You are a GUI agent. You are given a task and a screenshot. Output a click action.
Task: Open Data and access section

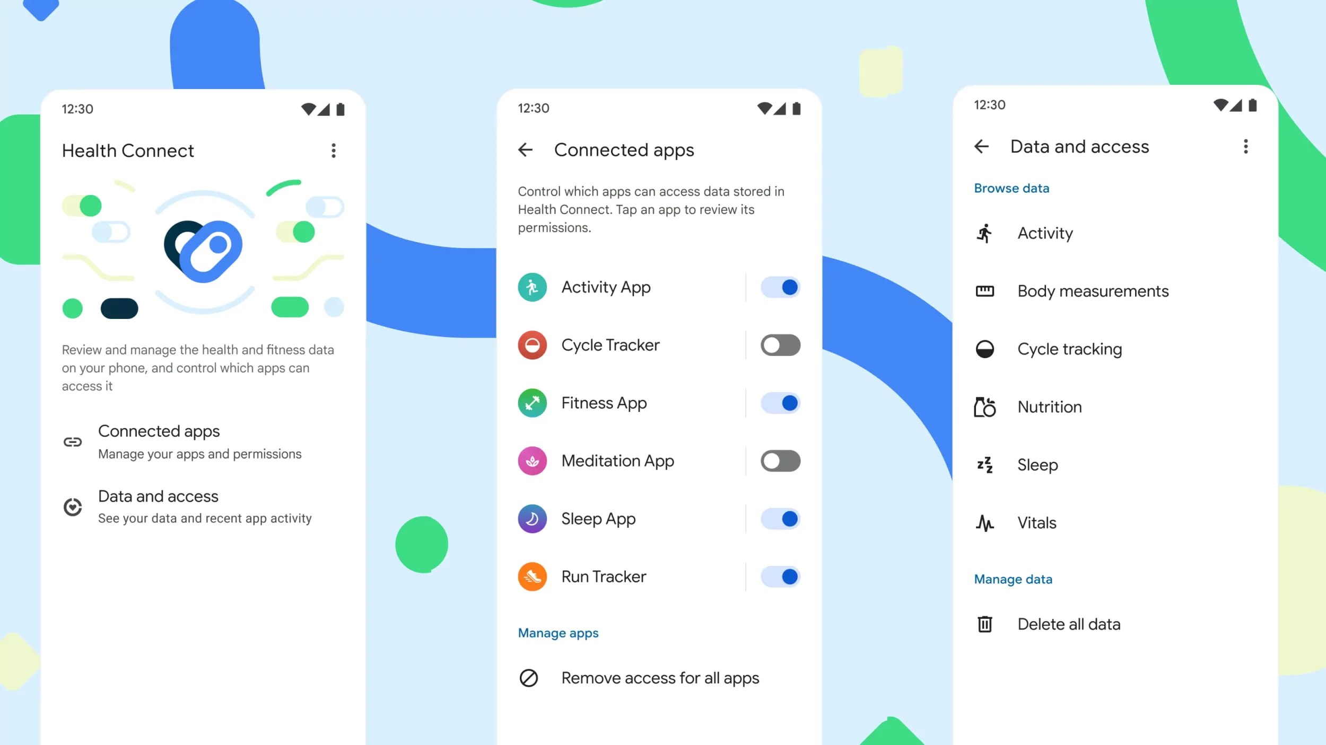tap(156, 505)
